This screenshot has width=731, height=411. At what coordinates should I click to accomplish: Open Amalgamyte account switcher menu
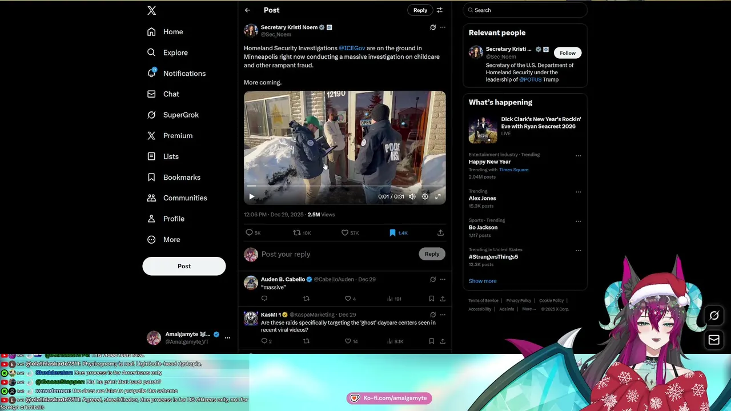pyautogui.click(x=188, y=337)
